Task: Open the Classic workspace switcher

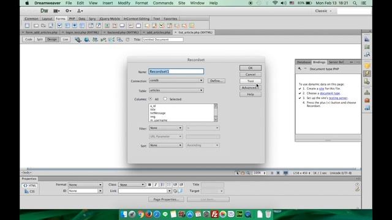Action: click(x=323, y=11)
